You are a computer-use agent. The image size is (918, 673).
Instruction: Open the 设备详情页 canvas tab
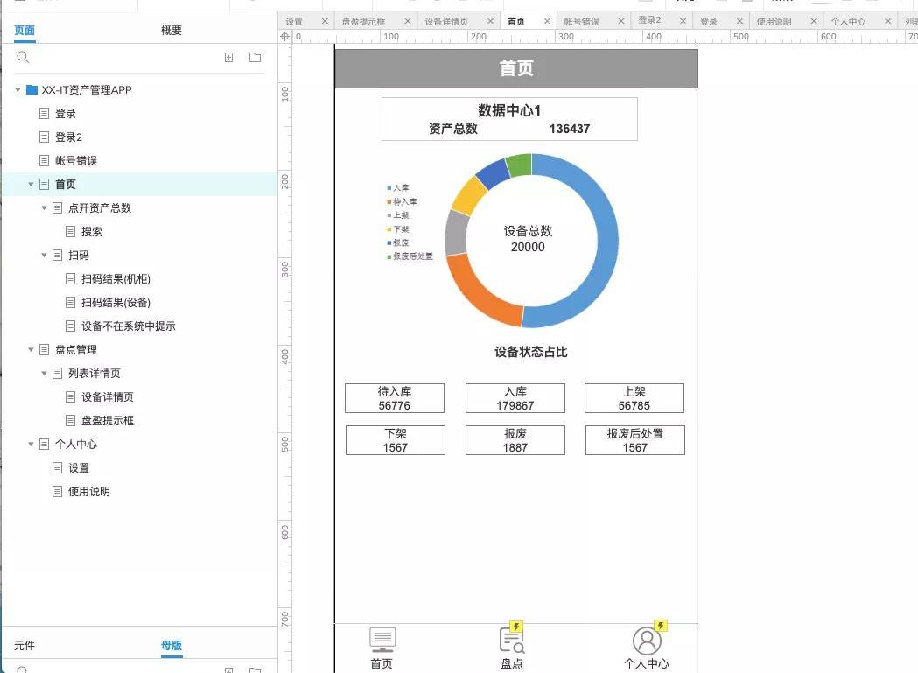[x=446, y=21]
